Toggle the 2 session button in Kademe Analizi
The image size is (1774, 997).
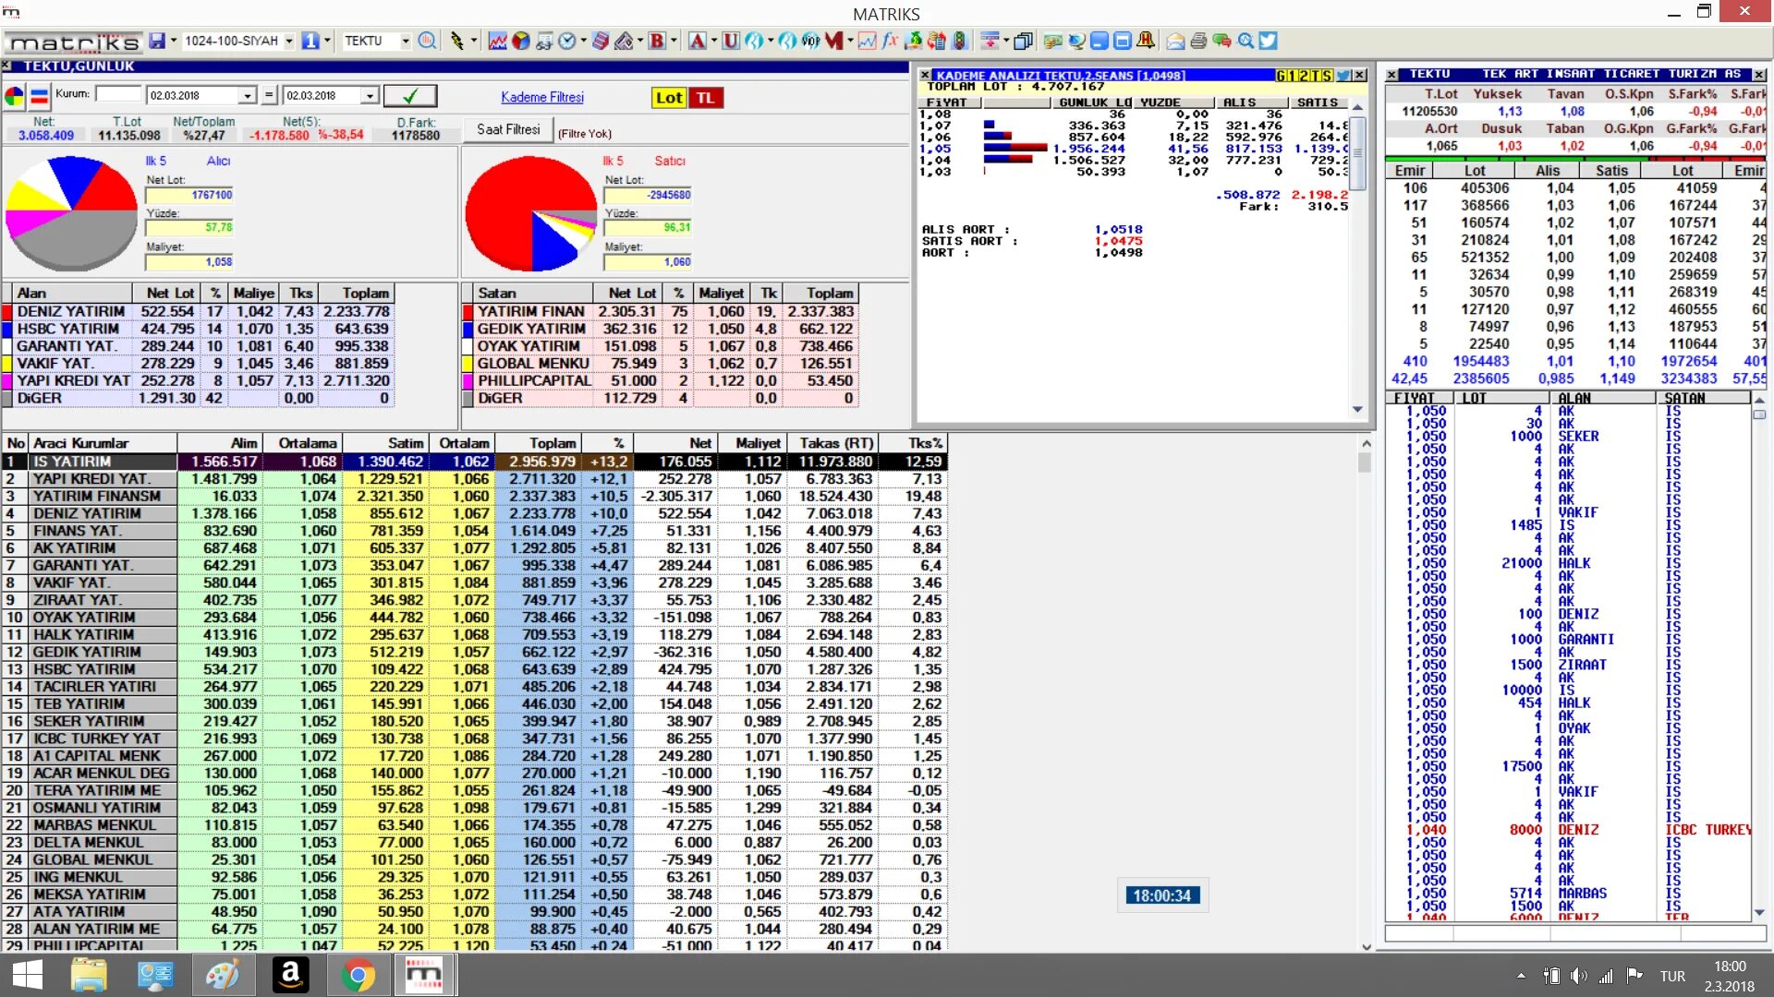click(x=1305, y=76)
